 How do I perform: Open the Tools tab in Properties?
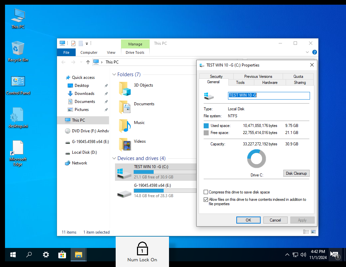pos(240,83)
